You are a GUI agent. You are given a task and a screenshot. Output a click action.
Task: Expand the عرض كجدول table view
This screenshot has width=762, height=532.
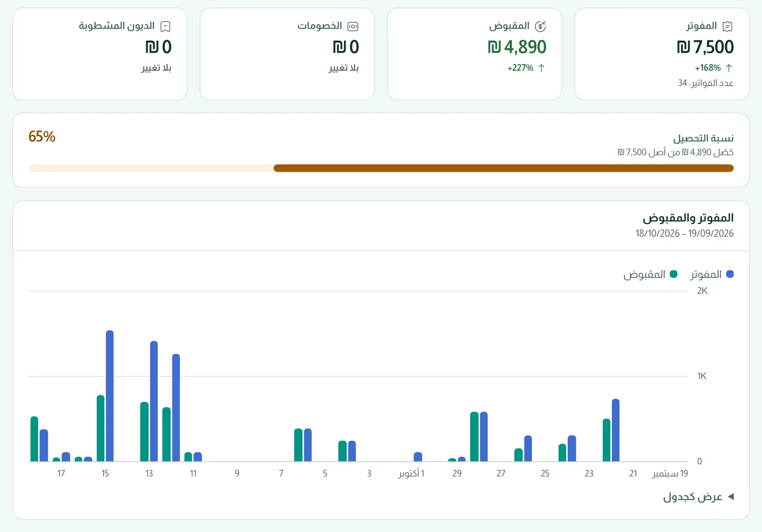pos(698,497)
